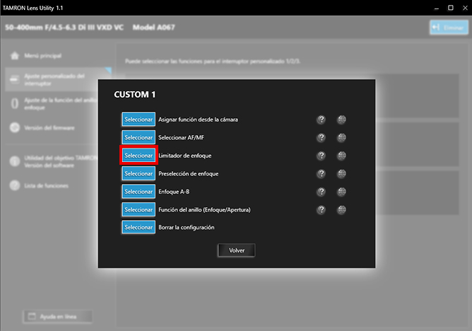Click the Model A067 text in header
The image size is (472, 331).
click(153, 28)
